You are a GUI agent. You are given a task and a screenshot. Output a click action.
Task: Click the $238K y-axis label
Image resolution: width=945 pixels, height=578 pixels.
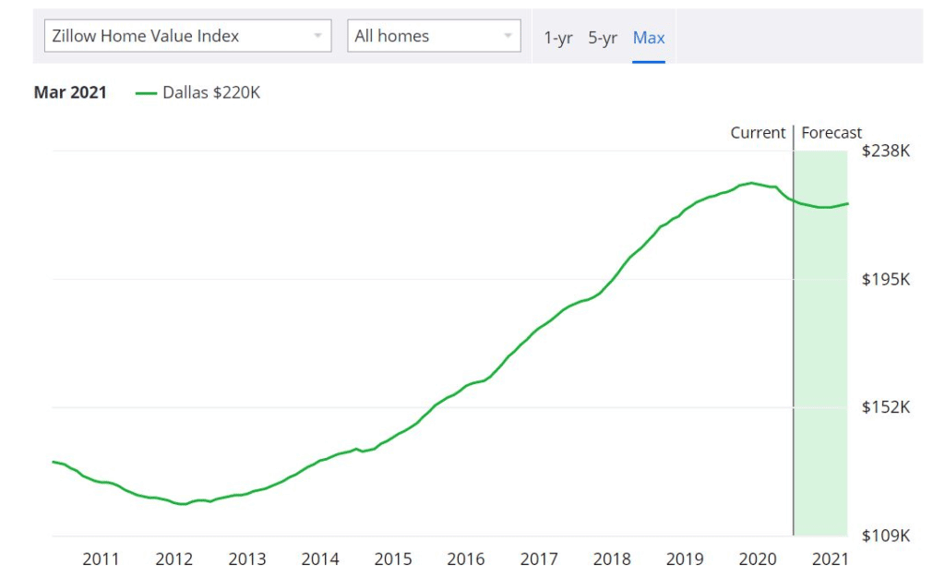click(885, 151)
